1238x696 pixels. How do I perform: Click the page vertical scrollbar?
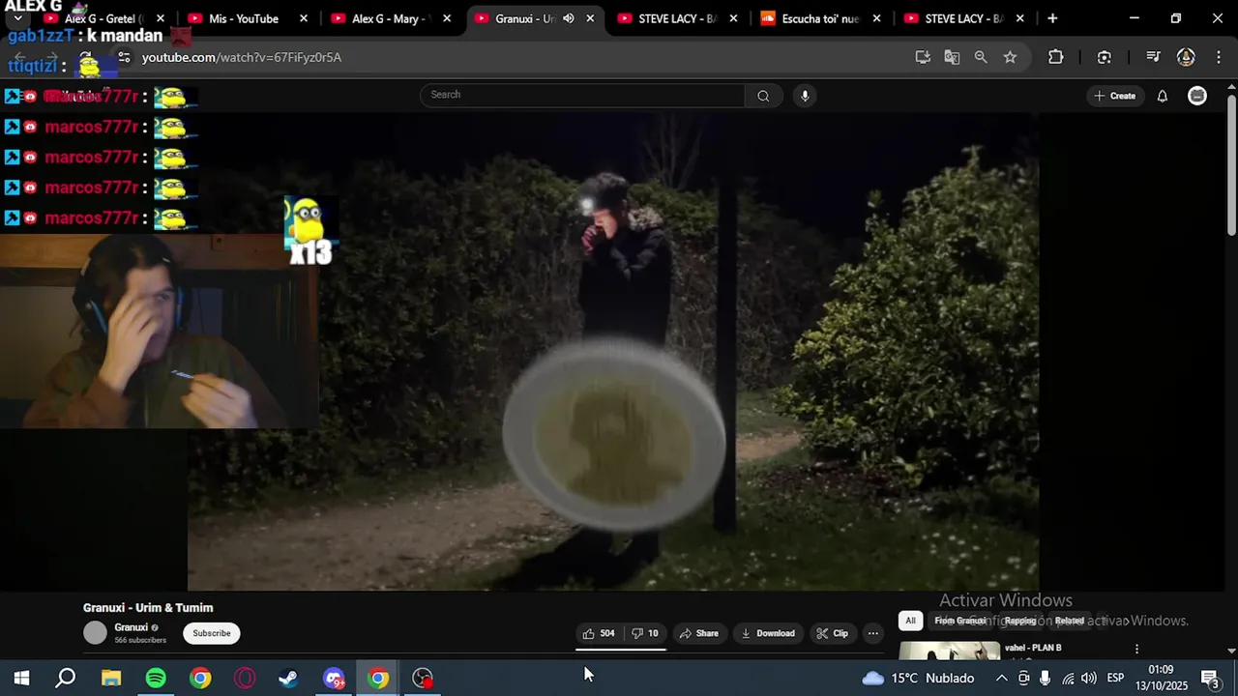click(x=1231, y=164)
